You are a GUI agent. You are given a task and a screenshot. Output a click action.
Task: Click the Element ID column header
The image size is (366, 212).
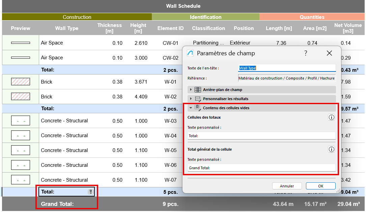pos(170,28)
